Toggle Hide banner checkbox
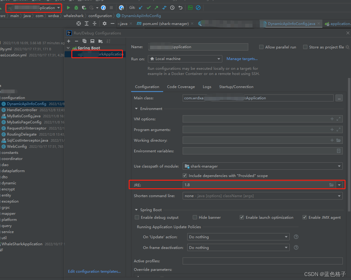 point(195,217)
